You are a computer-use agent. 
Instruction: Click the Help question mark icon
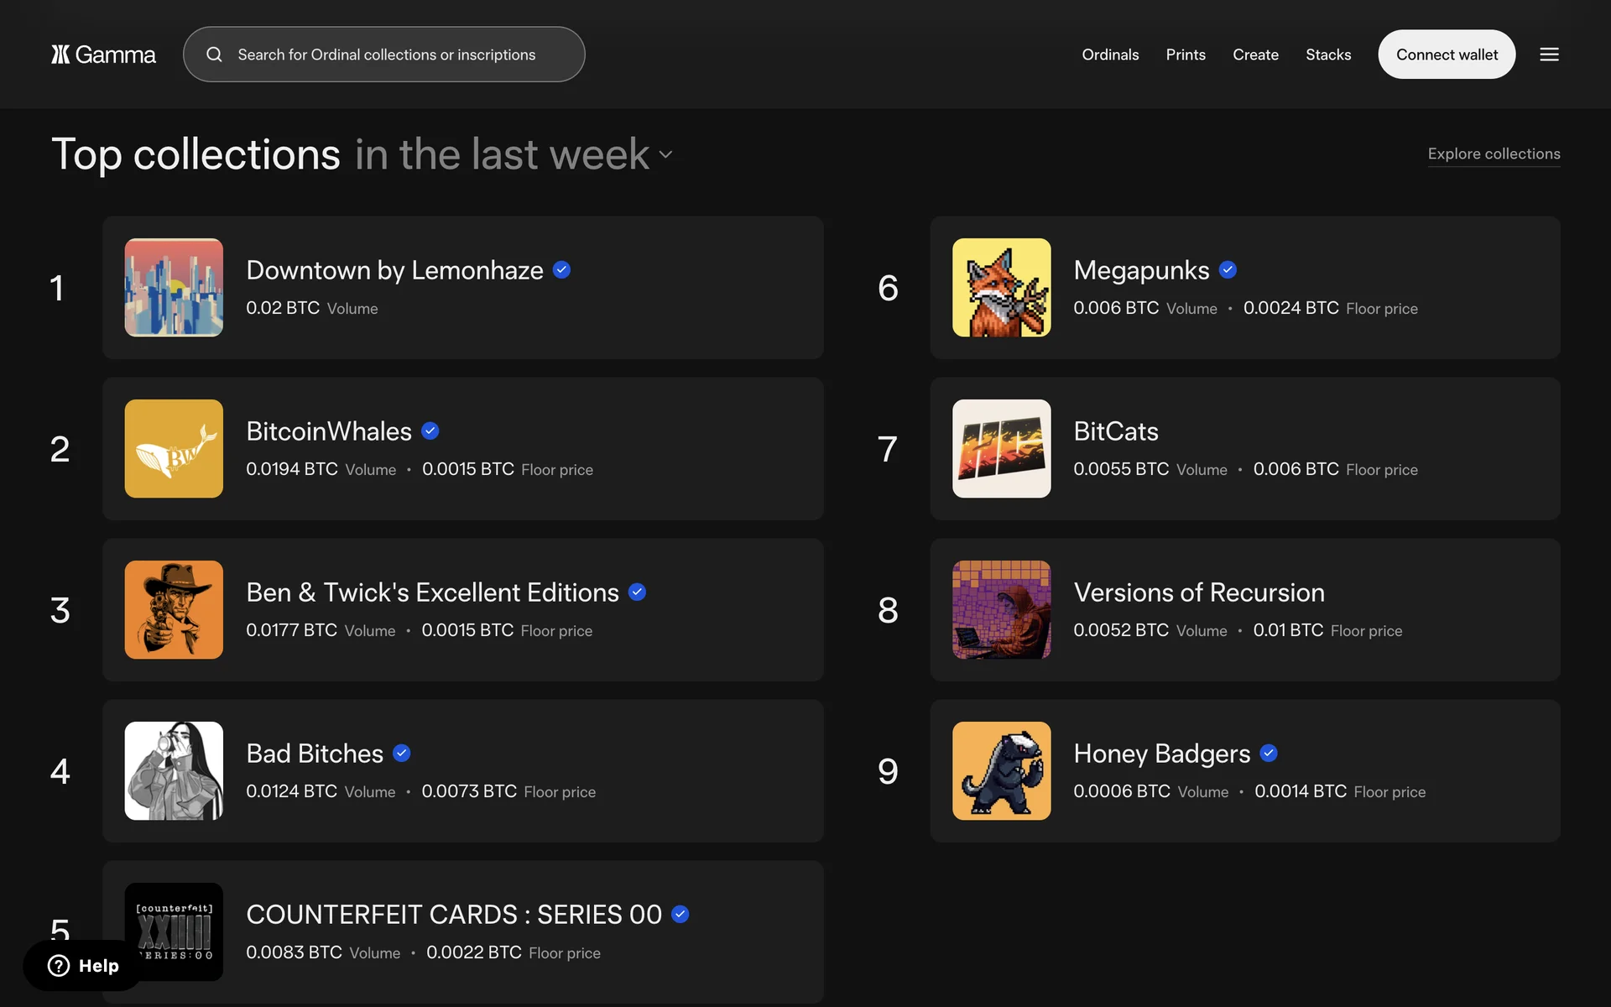[x=59, y=966]
